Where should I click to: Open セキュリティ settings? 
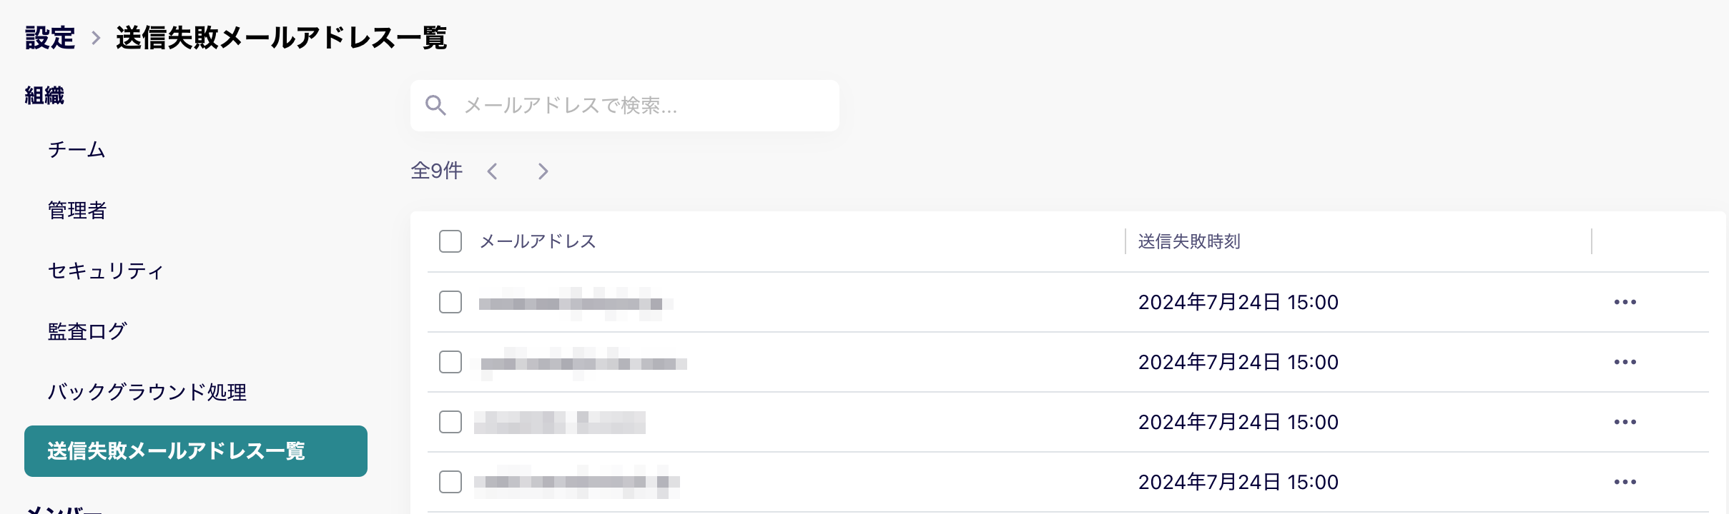[x=104, y=271]
